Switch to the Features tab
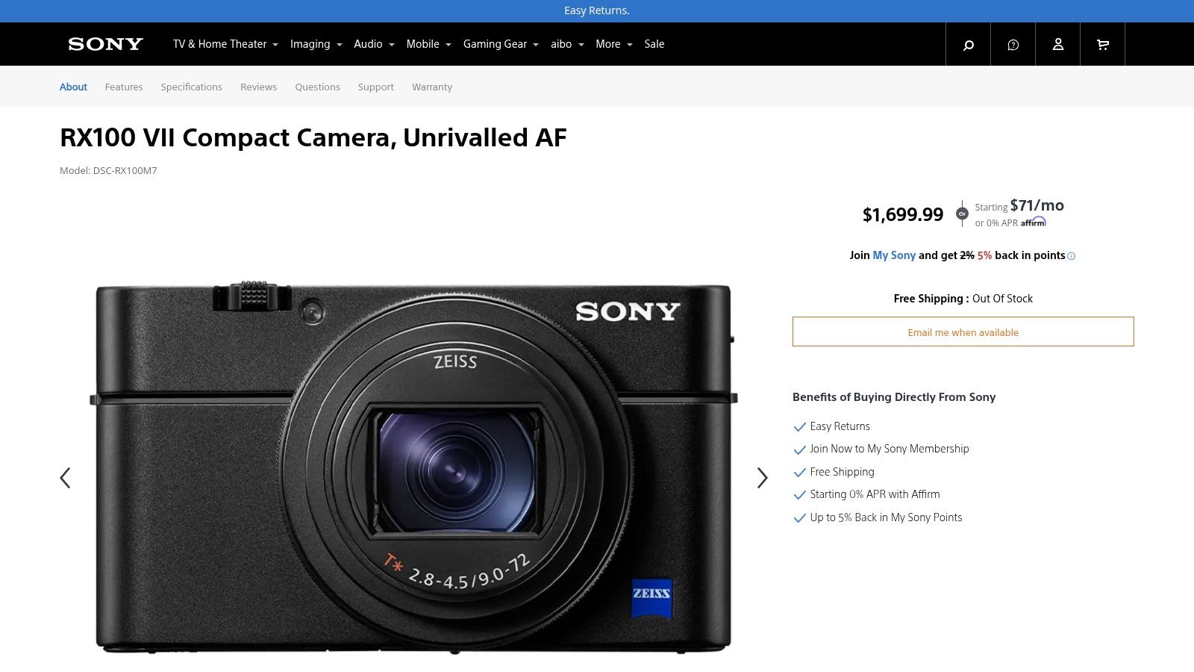 [124, 87]
